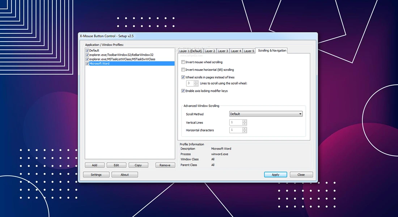Click the Horizontal characters input field
The height and width of the screenshot is (217, 398).
(x=236, y=130)
